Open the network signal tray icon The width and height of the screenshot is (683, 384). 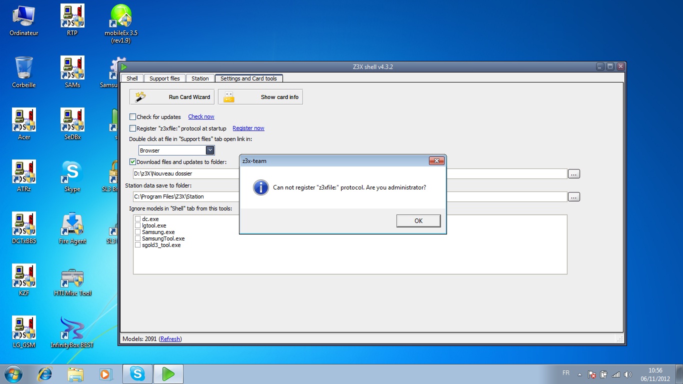point(616,374)
